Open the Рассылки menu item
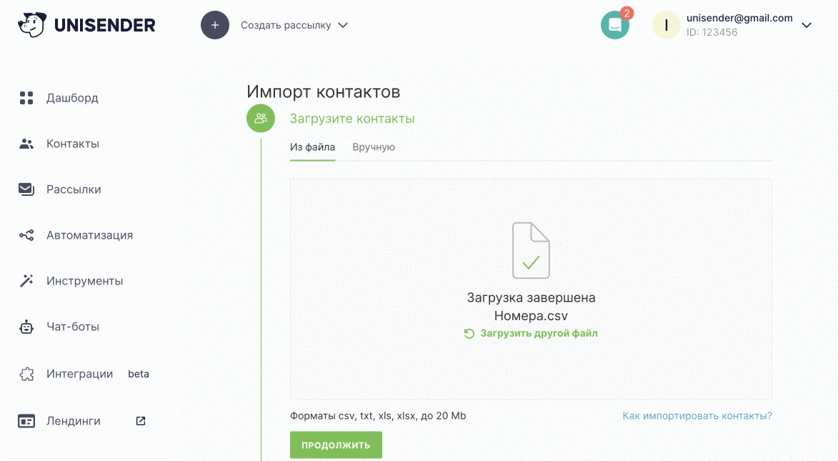This screenshot has height=461, width=838. [74, 189]
